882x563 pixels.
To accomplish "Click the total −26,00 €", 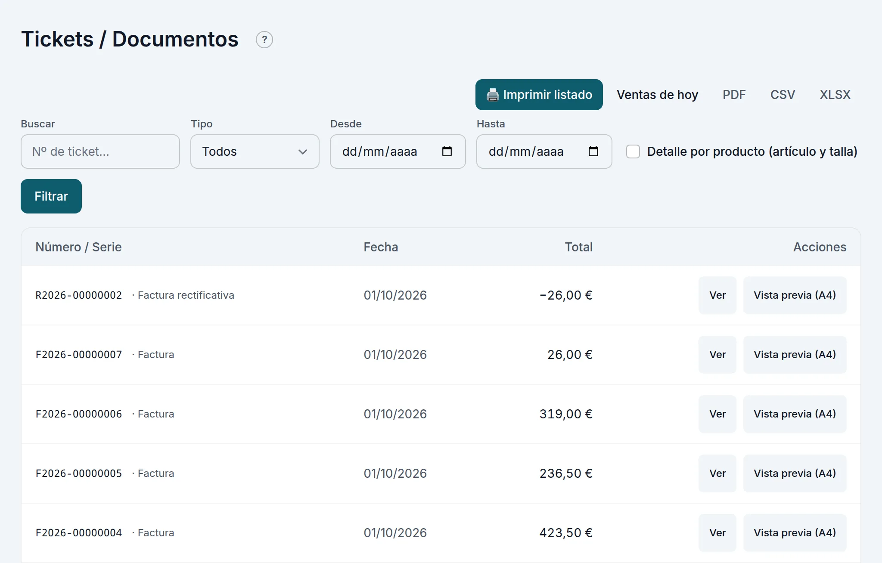I will point(566,295).
